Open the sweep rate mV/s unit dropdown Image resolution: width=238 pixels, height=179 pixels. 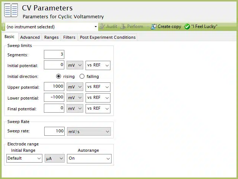[x=89, y=132]
